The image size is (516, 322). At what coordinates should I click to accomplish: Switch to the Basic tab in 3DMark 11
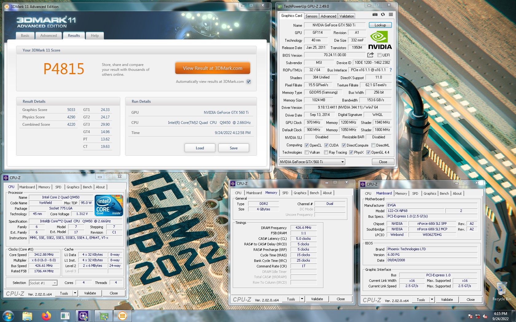coord(25,36)
